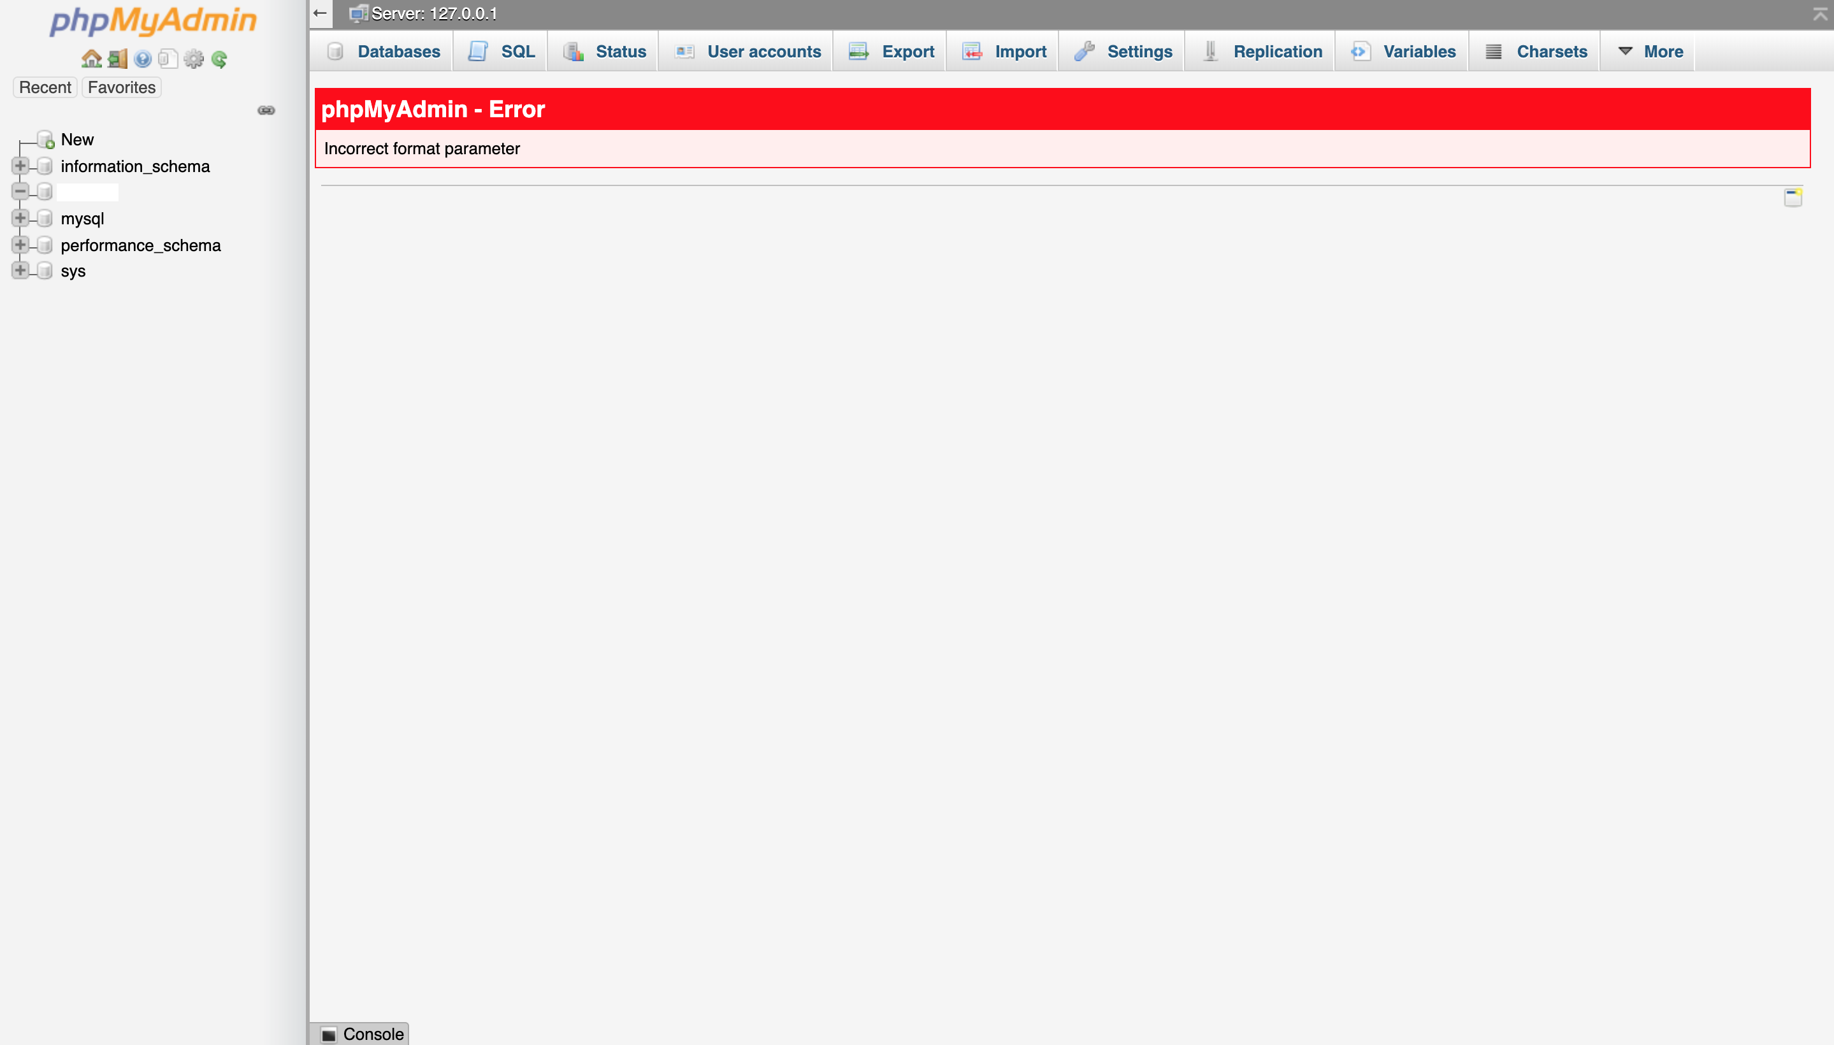Click the Home icon in the sidebar
The width and height of the screenshot is (1834, 1045).
click(92, 59)
